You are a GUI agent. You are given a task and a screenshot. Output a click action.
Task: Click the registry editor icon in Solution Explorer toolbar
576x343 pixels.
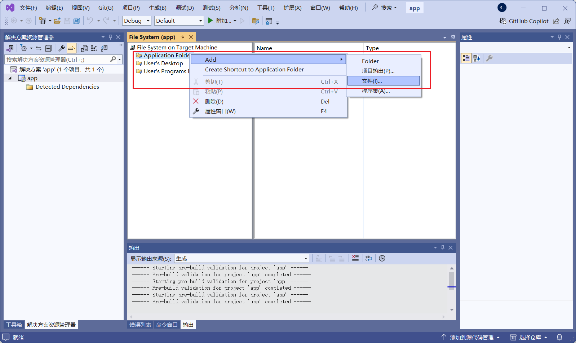point(94,48)
